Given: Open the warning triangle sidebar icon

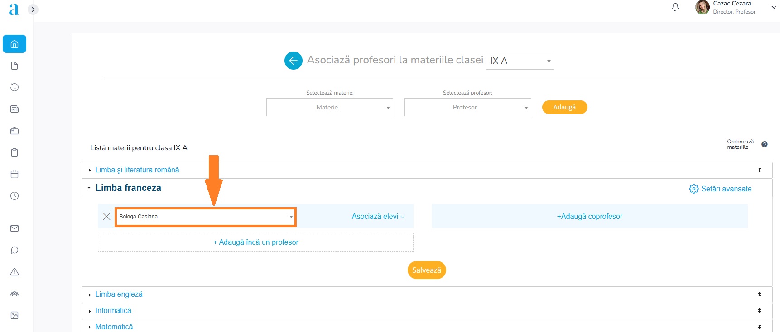Looking at the screenshot, I should tap(14, 272).
